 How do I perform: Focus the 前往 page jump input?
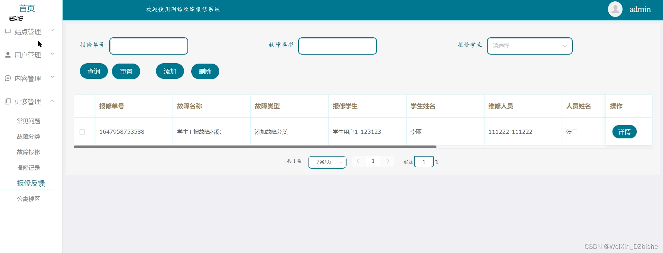424,162
